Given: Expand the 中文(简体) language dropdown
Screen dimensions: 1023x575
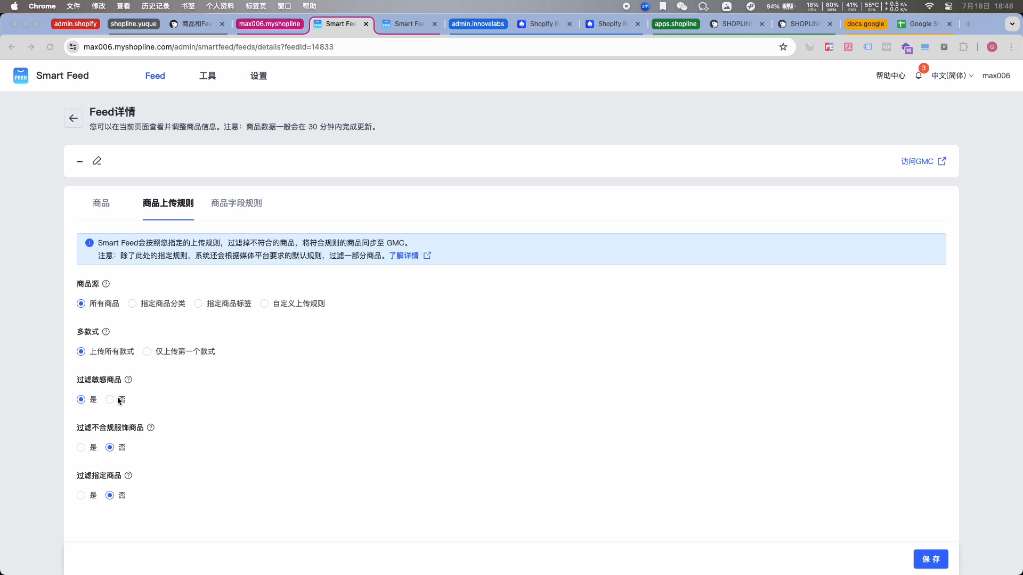Looking at the screenshot, I should pos(952,76).
